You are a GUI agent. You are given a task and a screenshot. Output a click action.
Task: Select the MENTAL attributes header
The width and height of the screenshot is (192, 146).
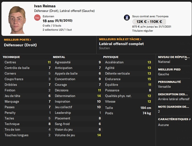coord(59,57)
